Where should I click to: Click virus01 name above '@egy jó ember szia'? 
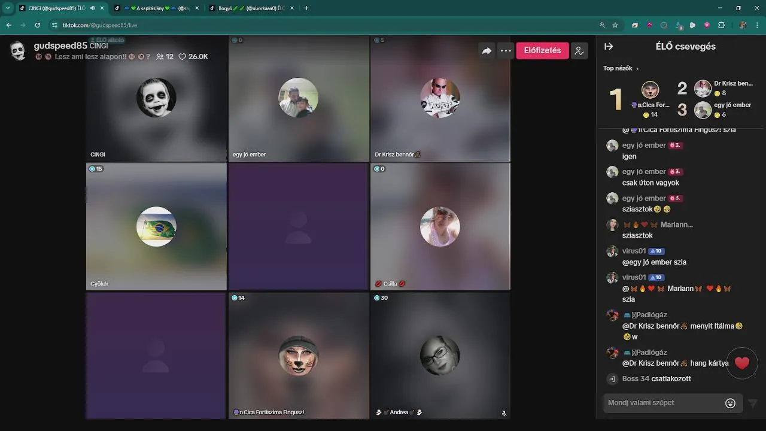coord(634,251)
